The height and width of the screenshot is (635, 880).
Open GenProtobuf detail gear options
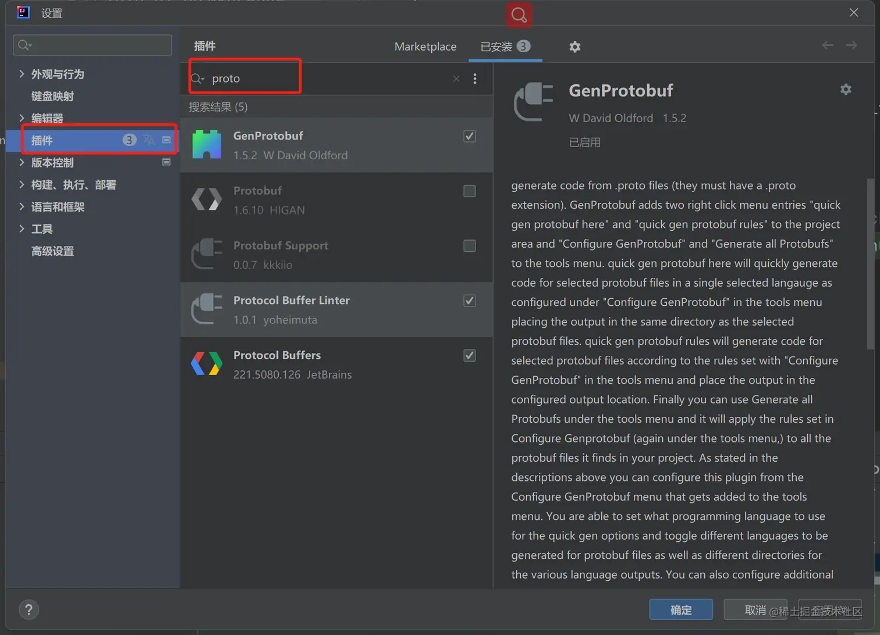(846, 89)
